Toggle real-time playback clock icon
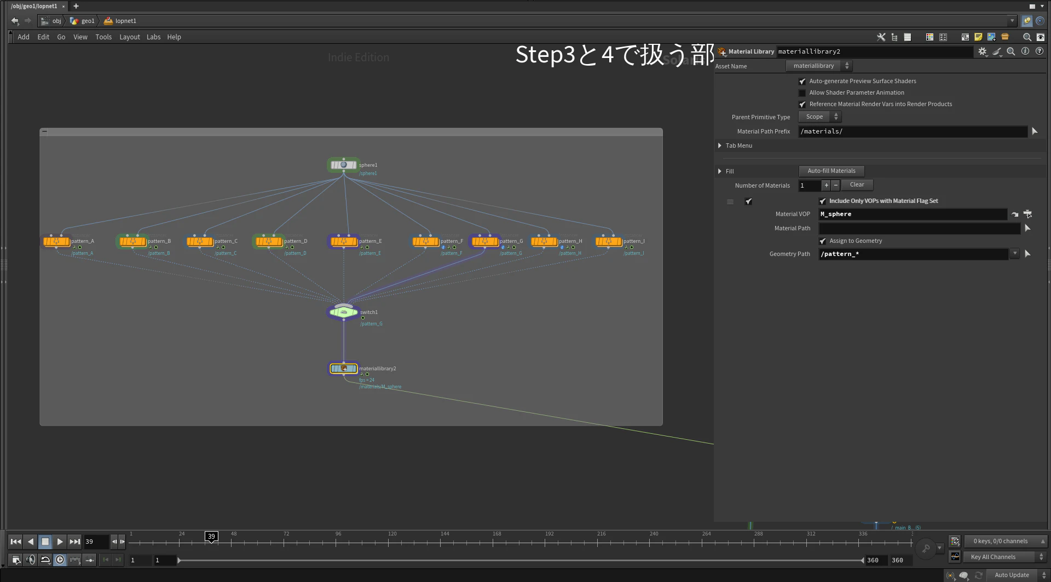The width and height of the screenshot is (1051, 582). click(x=60, y=560)
